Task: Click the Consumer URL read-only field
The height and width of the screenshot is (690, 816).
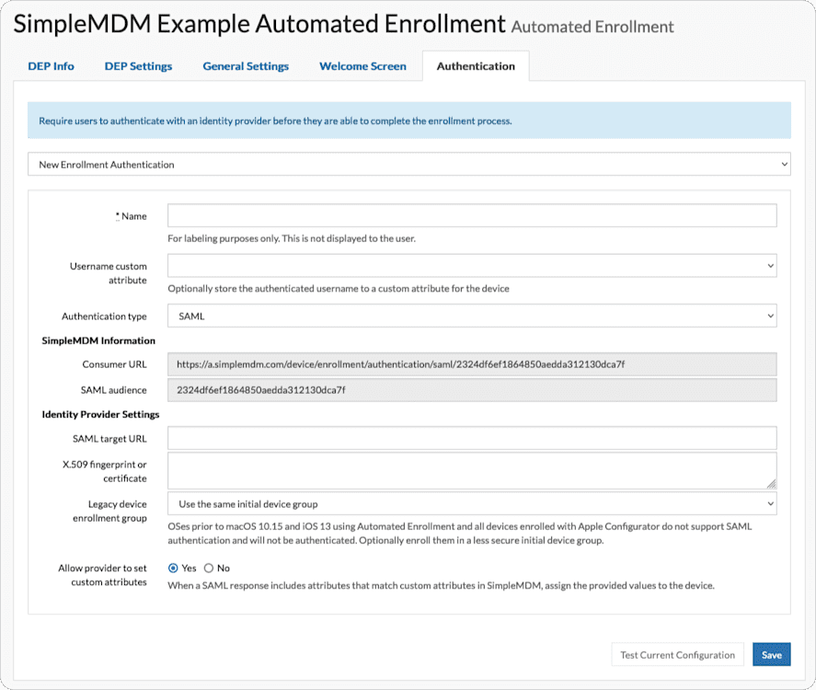Action: pos(472,364)
